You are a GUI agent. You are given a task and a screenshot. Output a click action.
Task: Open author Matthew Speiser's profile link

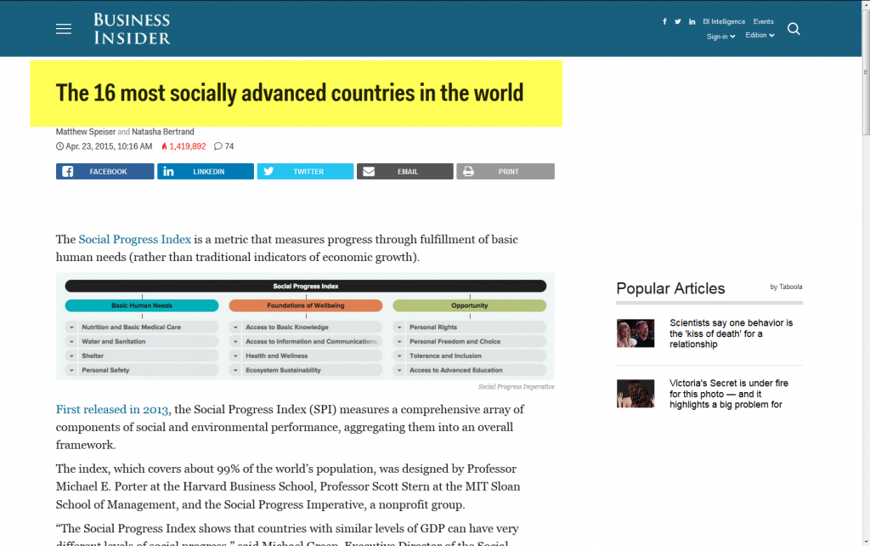point(85,132)
